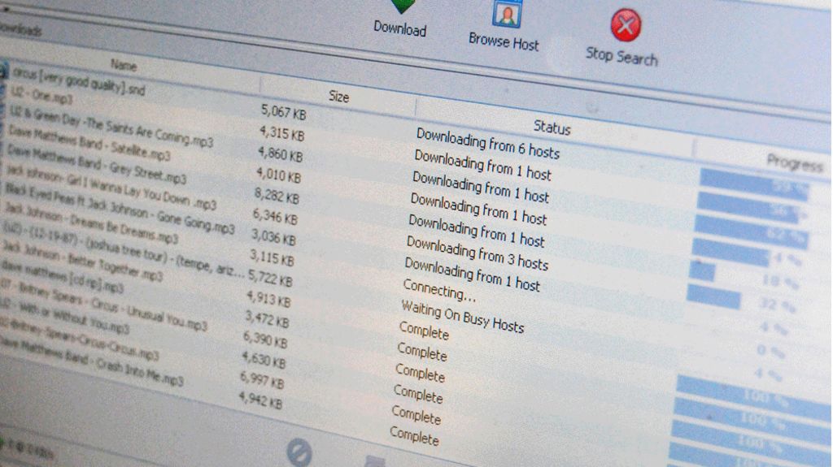
Task: Sort downloads by the Status column header
Action: click(552, 128)
